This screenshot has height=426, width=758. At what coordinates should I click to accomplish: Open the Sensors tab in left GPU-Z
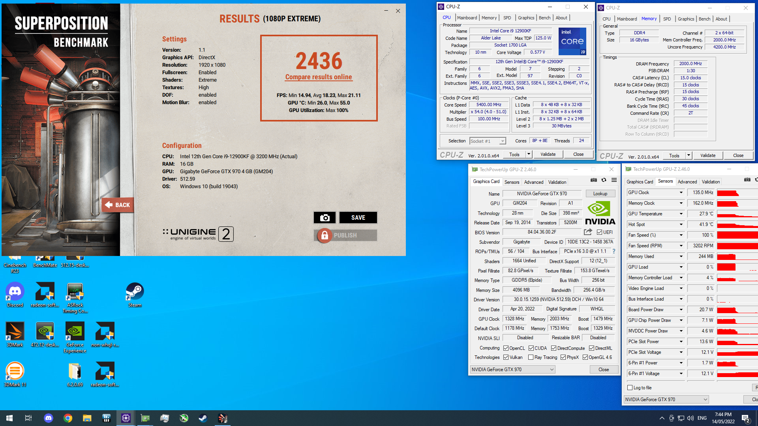coord(512,182)
